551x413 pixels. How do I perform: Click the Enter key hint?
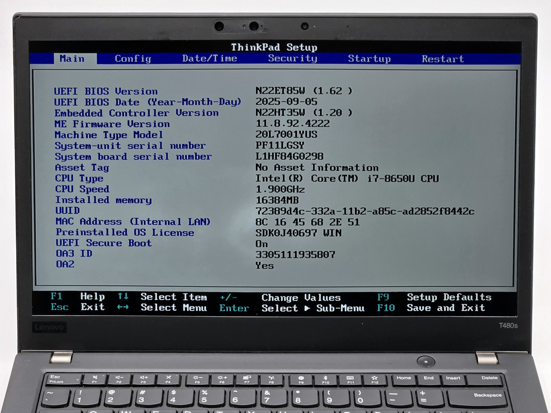[x=234, y=308]
